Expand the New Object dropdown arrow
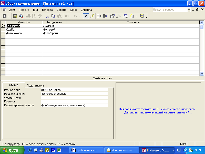 (x=136, y=16)
